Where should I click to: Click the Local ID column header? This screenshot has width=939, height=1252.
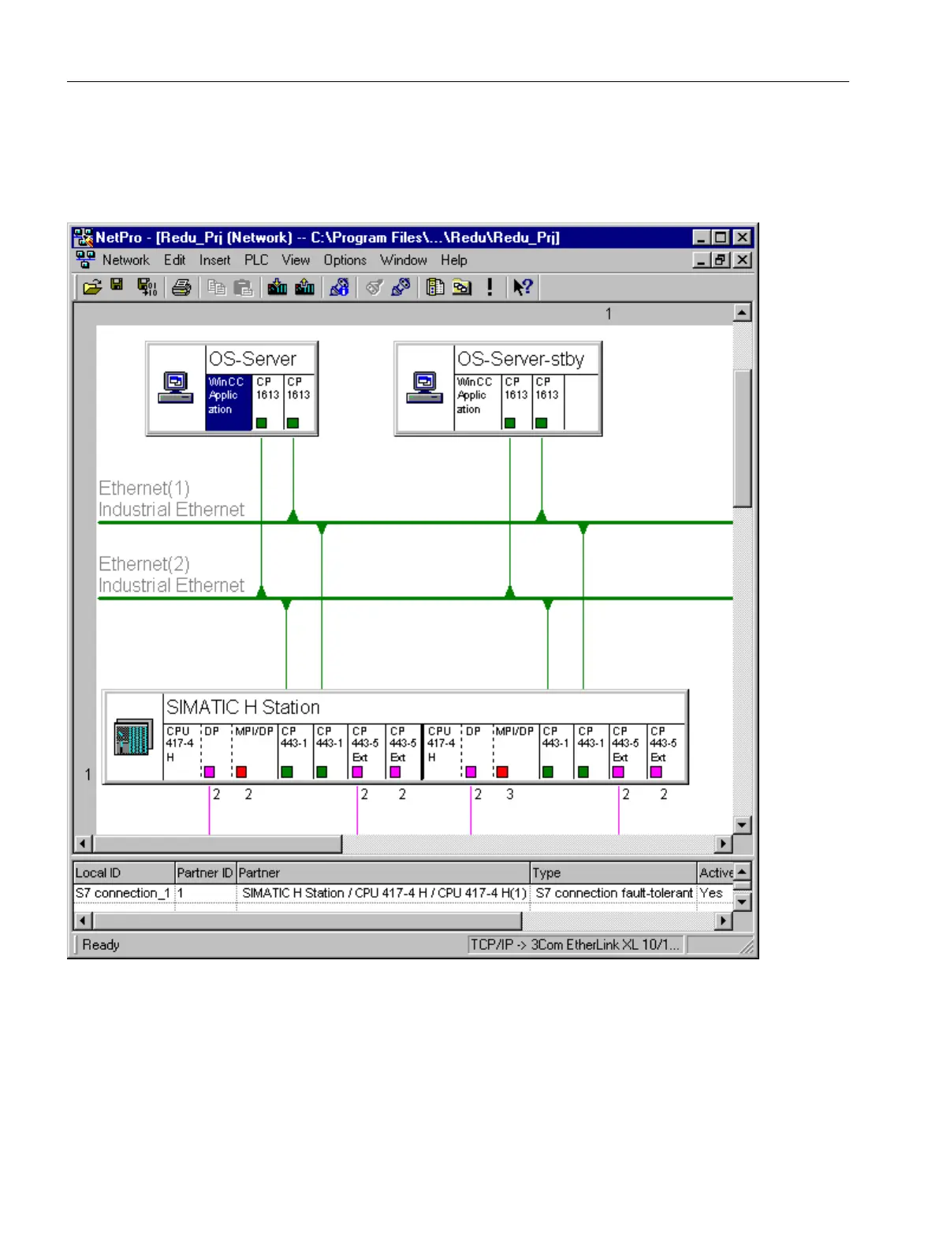pyautogui.click(x=124, y=873)
